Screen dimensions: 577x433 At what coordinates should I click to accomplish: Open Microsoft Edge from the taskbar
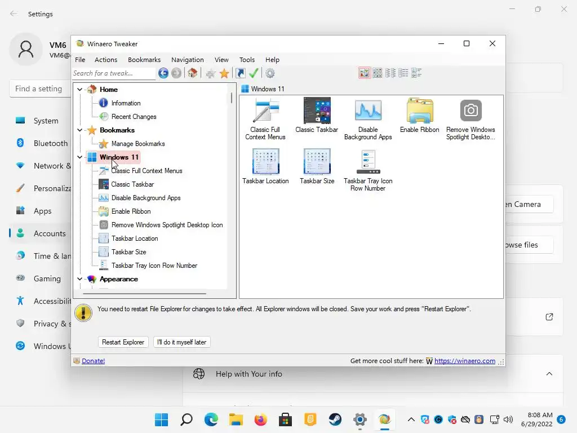[211, 419]
